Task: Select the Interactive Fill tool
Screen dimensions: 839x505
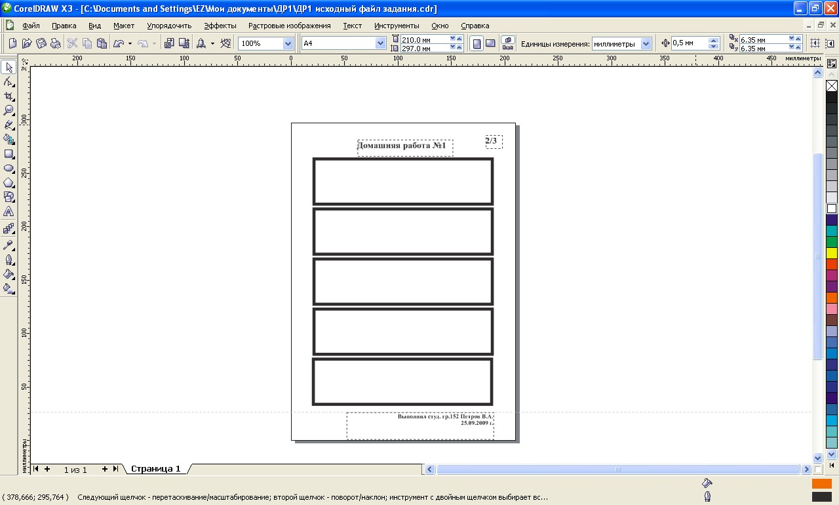Action: coord(9,288)
